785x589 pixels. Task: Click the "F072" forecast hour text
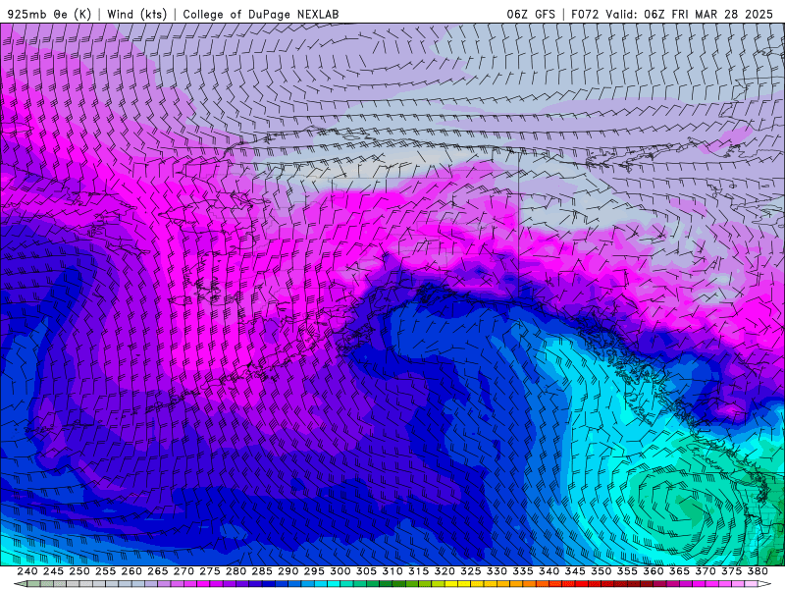(585, 14)
